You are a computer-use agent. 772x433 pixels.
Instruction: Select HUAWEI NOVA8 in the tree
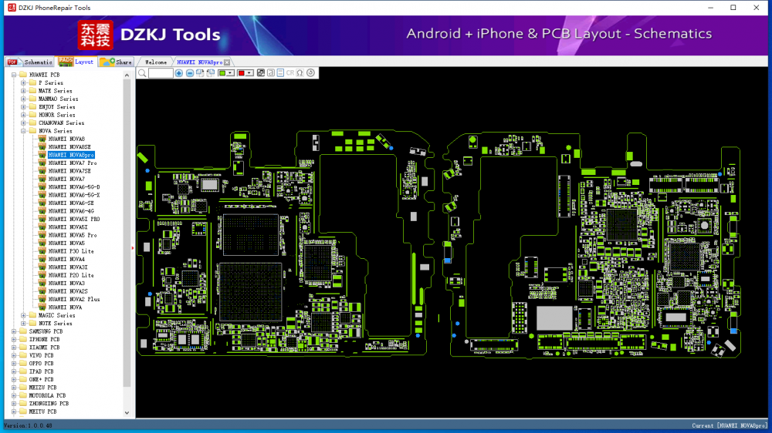(66, 139)
